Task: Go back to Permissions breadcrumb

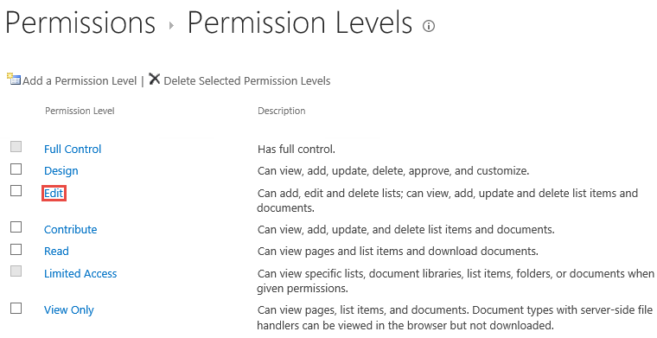Action: tap(80, 23)
